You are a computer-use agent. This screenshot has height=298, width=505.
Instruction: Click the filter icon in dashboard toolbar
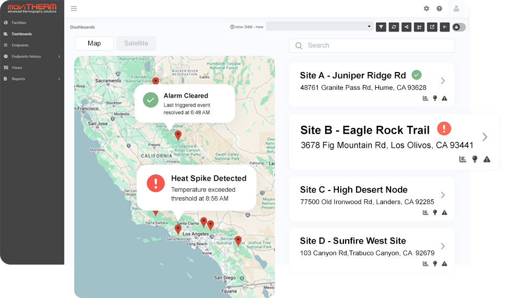(x=381, y=27)
